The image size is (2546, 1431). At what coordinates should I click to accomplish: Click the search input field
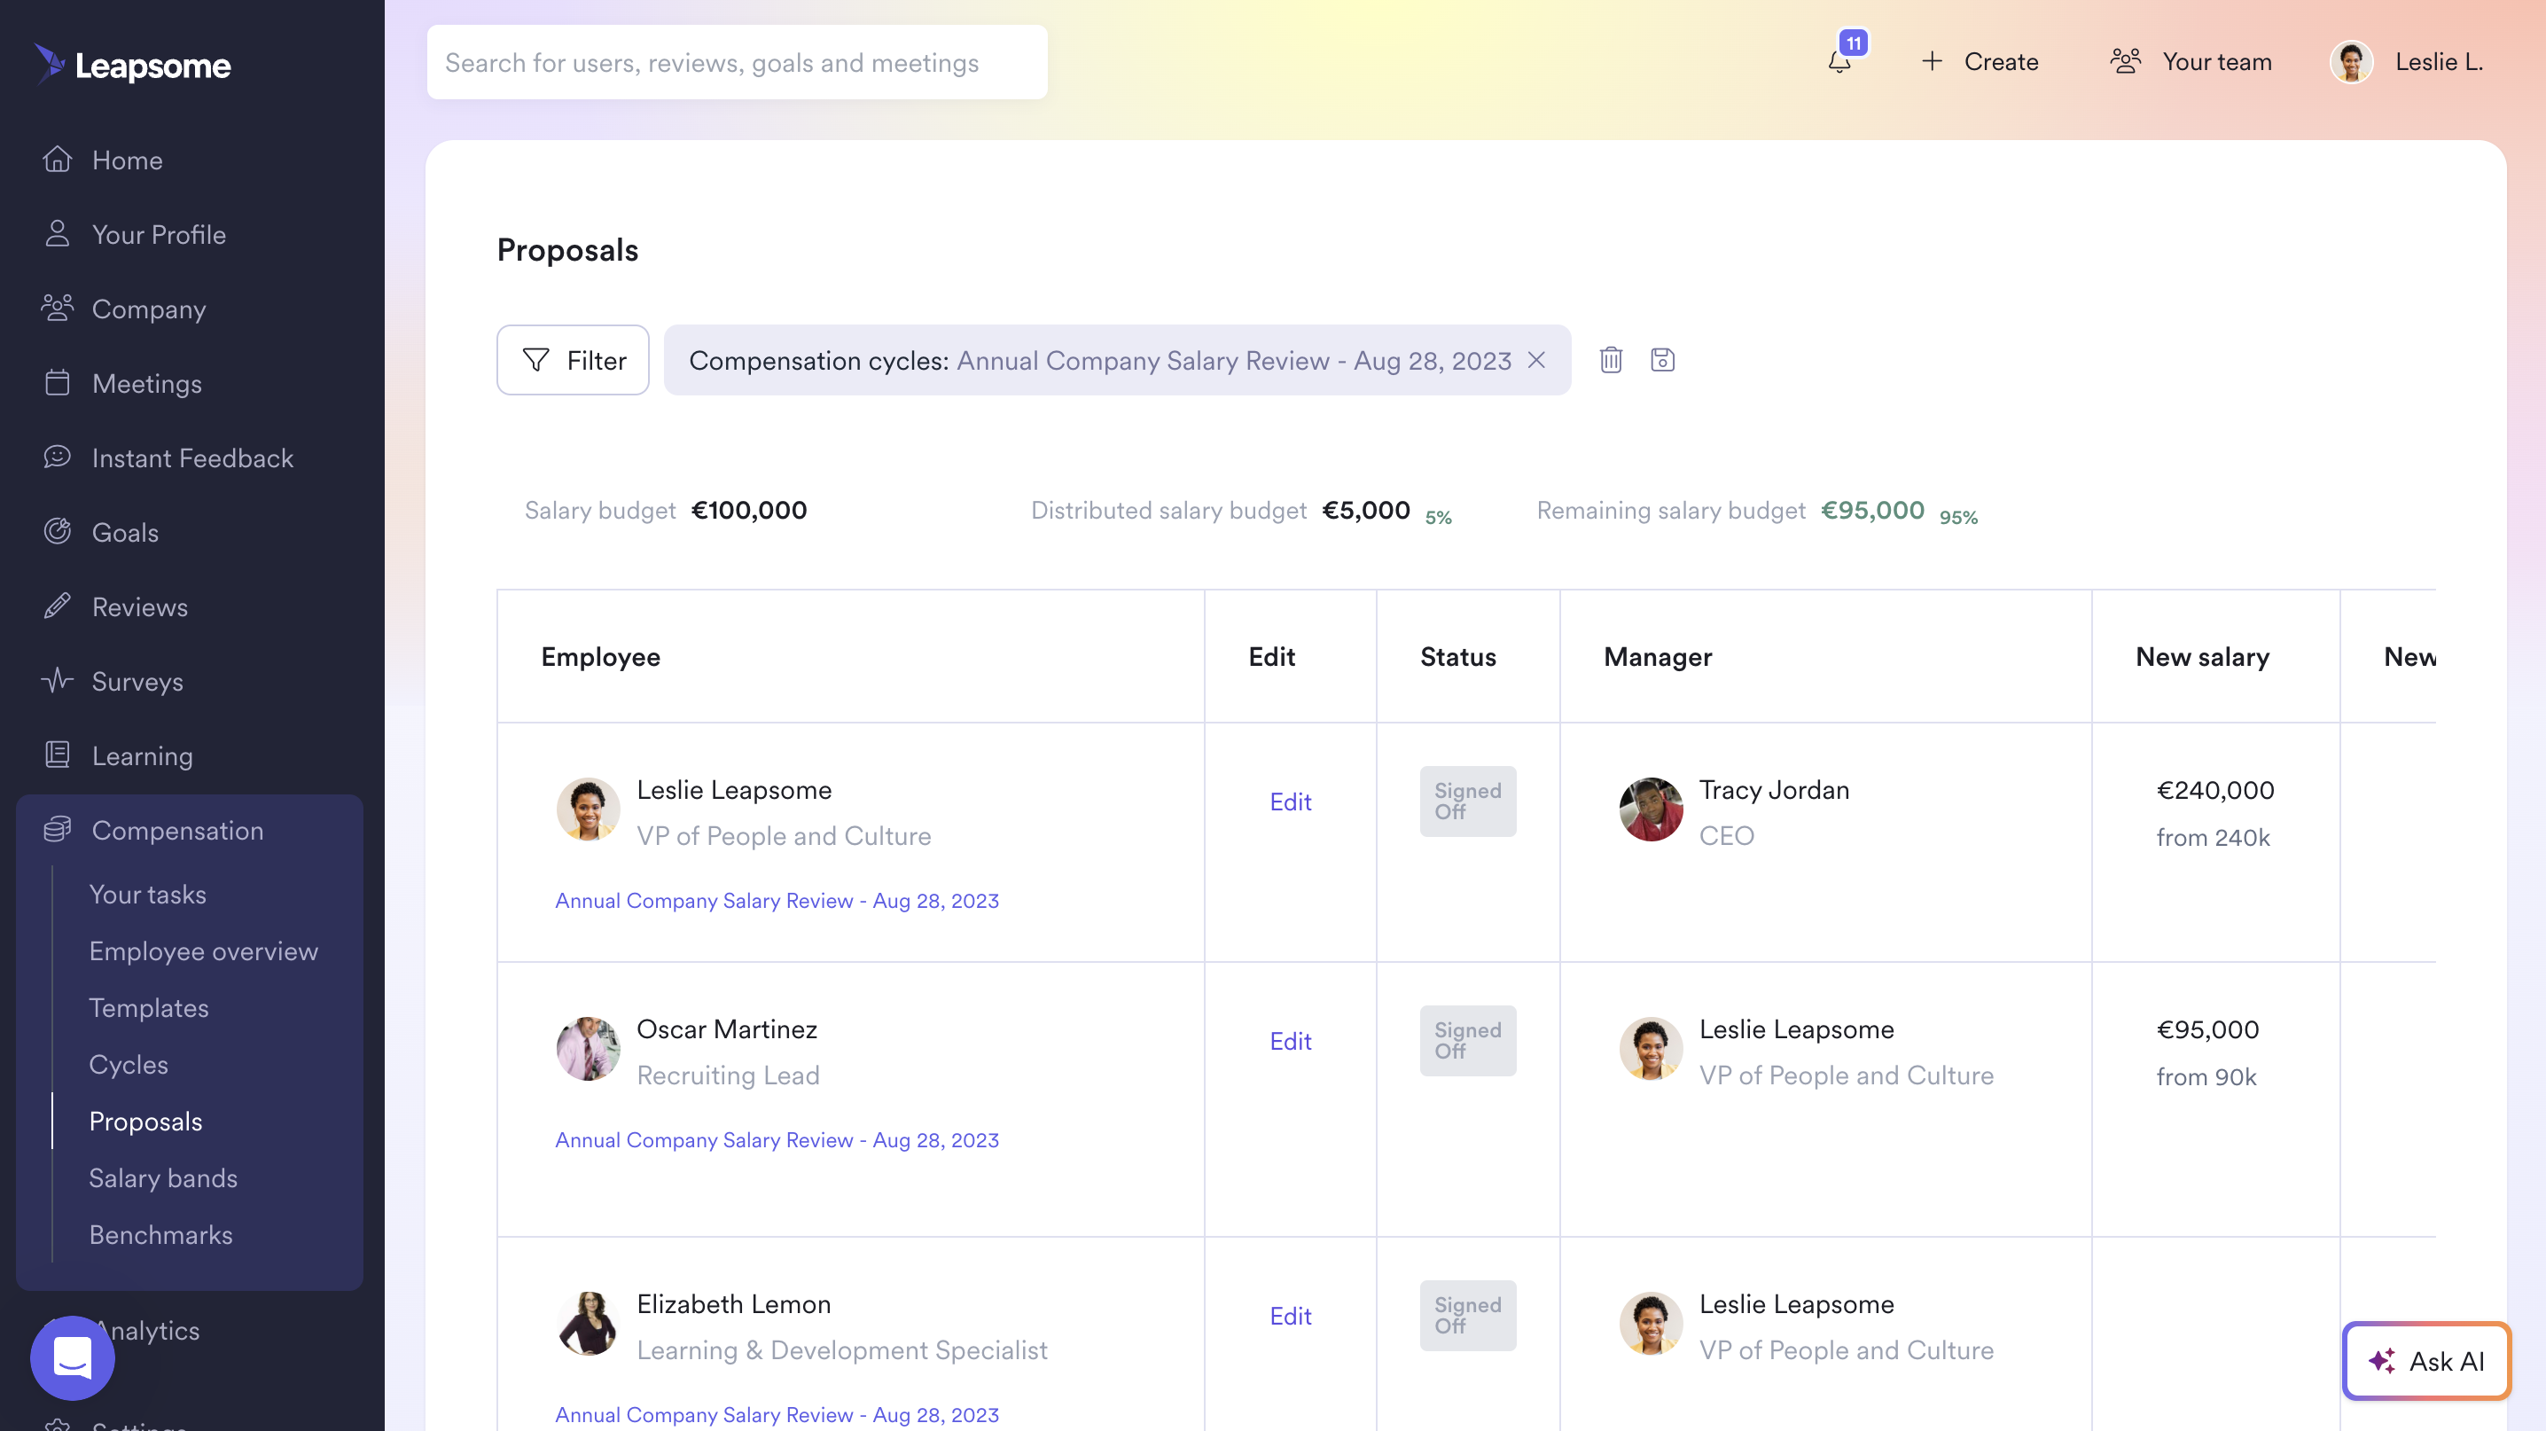738,62
